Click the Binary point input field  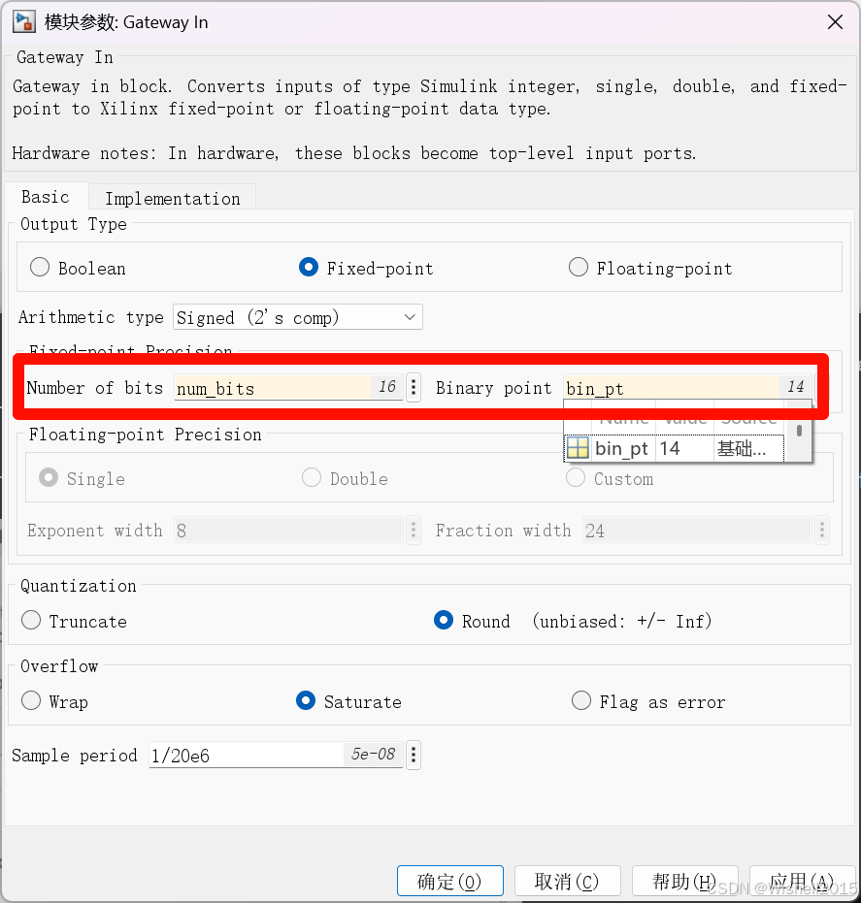[x=687, y=388]
